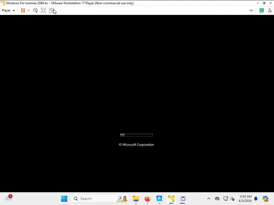Show hidden system tray icons
This screenshot has height=205, width=274.
point(209,199)
